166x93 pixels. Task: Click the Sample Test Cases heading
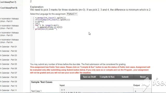point(42,82)
